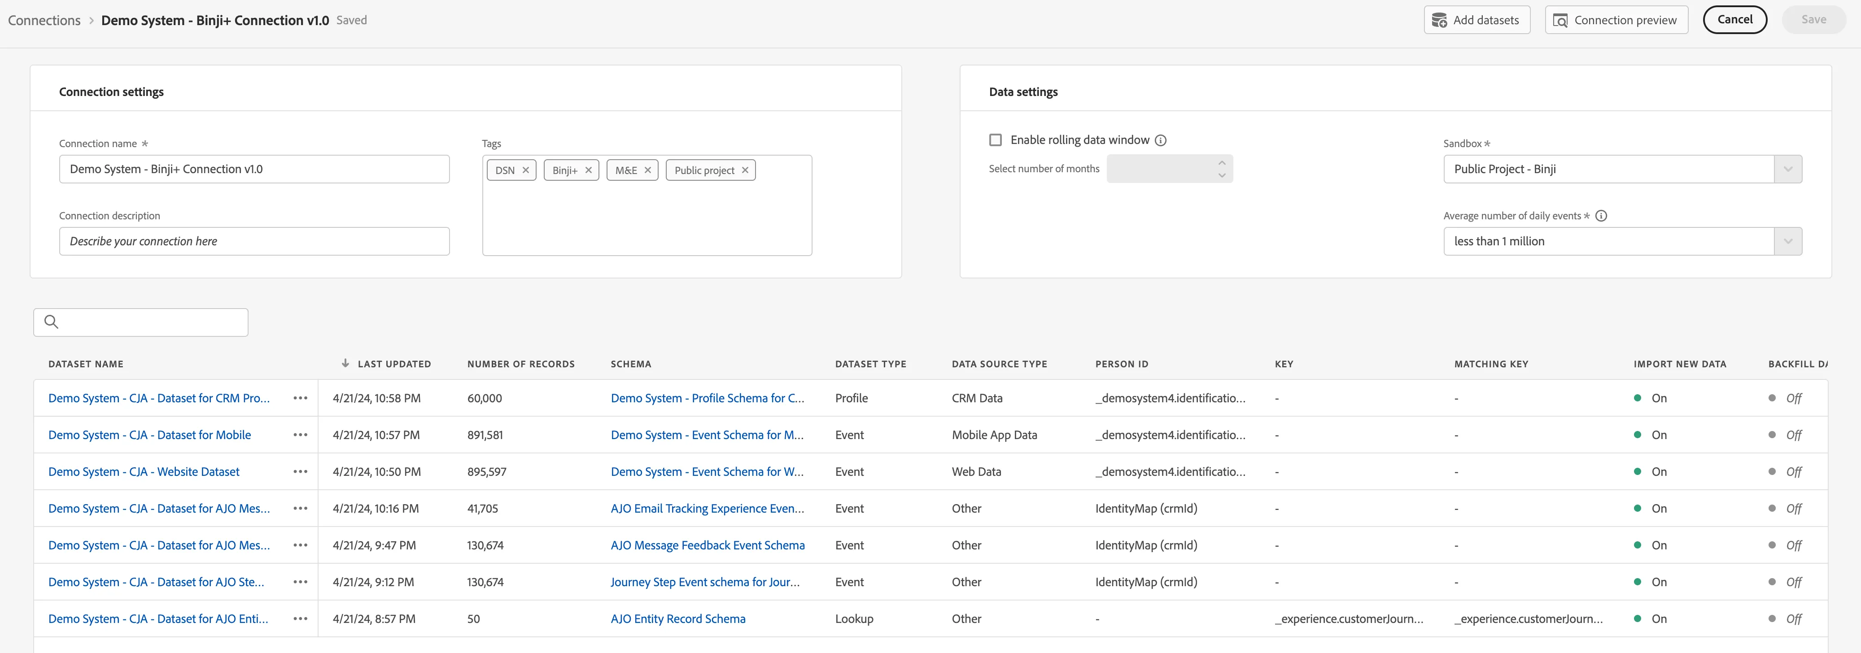
Task: Click the Connection description field
Action: tap(254, 241)
